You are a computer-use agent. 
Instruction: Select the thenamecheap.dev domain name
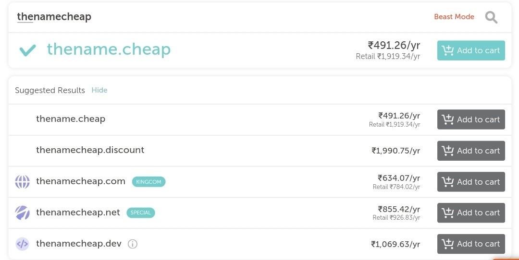(x=79, y=244)
